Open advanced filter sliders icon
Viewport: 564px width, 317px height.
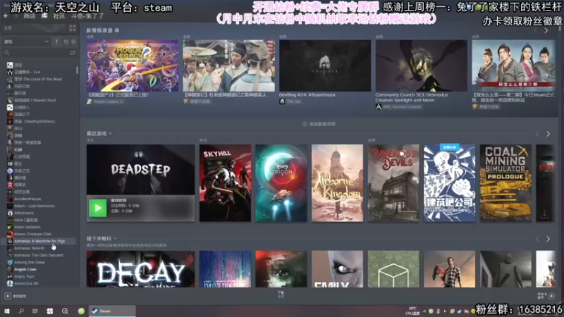point(73,53)
